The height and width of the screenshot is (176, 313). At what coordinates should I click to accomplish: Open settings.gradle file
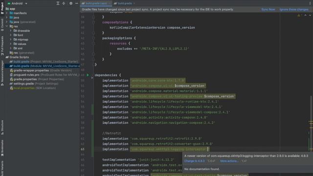click(34, 84)
